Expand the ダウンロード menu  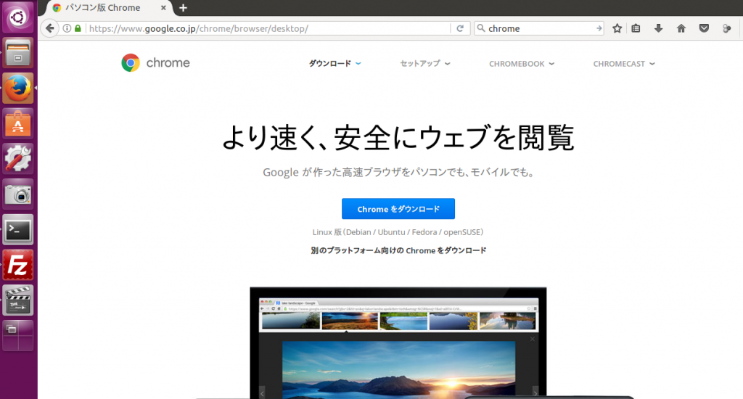coord(334,64)
